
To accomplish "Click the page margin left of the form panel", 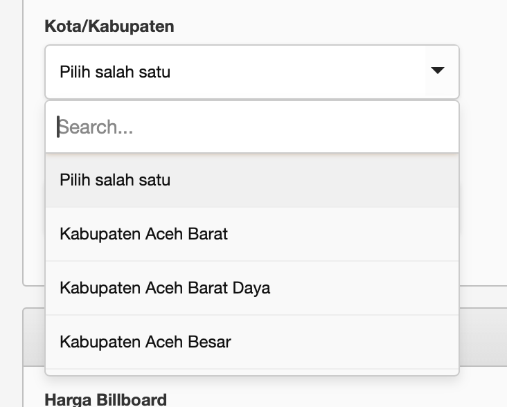I will click(x=11, y=161).
